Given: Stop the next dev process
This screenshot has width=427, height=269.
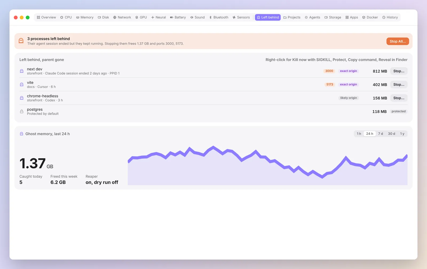Looking at the screenshot, I should [399, 71].
